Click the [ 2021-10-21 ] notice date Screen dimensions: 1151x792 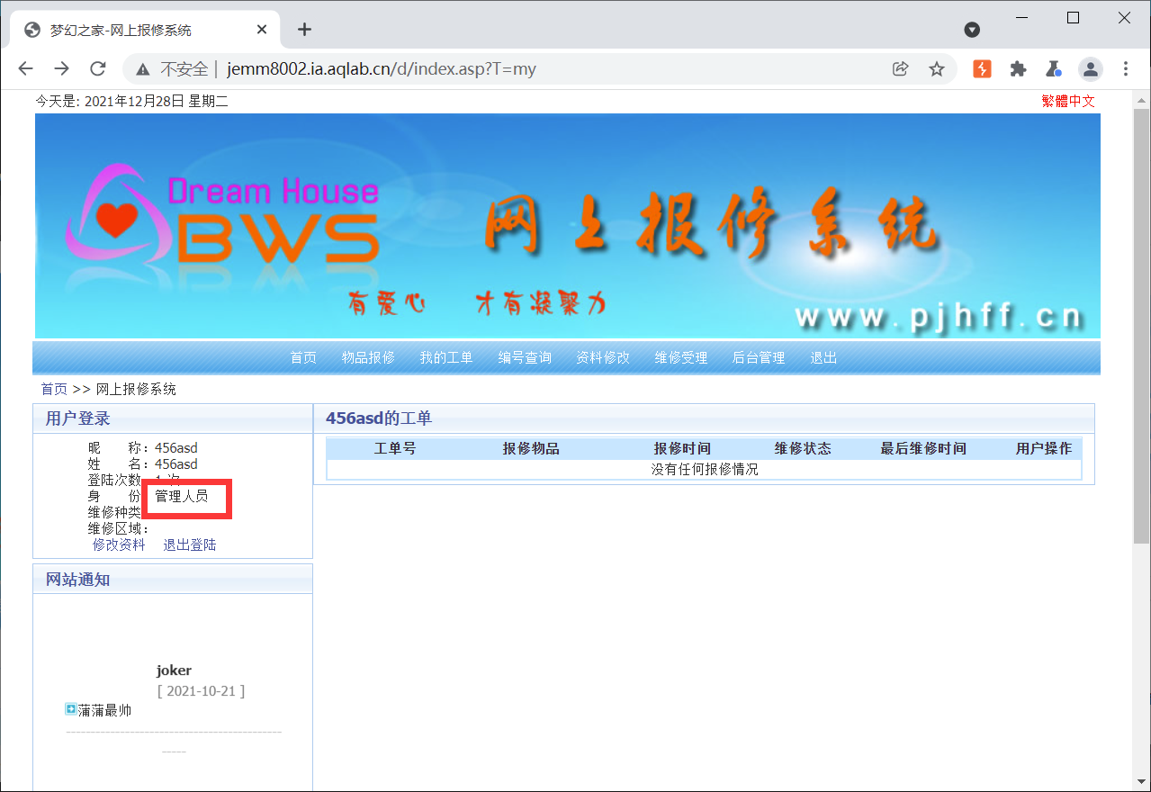(201, 691)
